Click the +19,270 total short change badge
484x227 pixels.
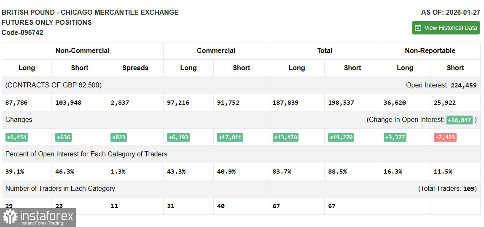click(x=341, y=137)
